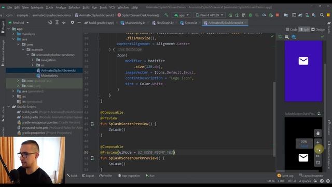Click the Run app icon in toolbar
The image size is (332, 187).
click(230, 15)
